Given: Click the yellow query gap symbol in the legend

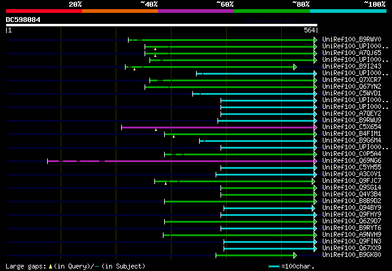Looking at the screenshot, I should click(x=50, y=267).
